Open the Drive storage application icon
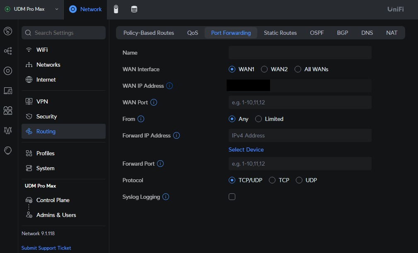The image size is (418, 253). (x=134, y=10)
